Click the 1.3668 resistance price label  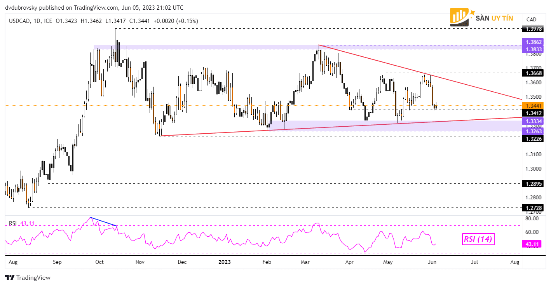click(532, 73)
